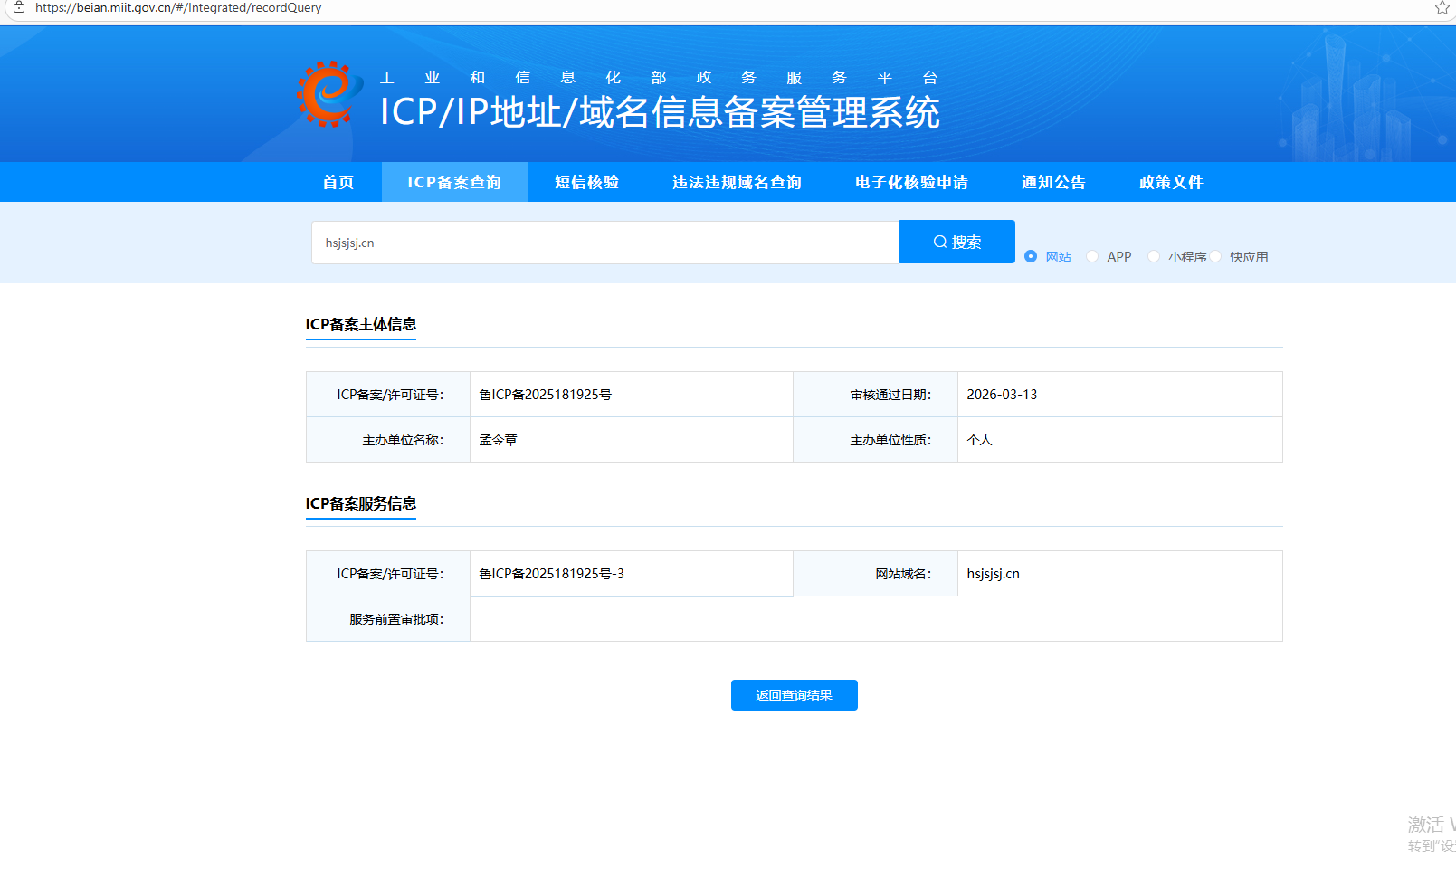1456x878 pixels.
Task: Switch to ICP备案查询 tab
Action: (x=454, y=182)
